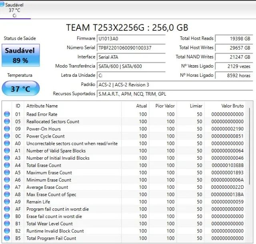256x244 pixels.
Task: Click the status icon next to Power-On Hours
Action: [x=7, y=129]
